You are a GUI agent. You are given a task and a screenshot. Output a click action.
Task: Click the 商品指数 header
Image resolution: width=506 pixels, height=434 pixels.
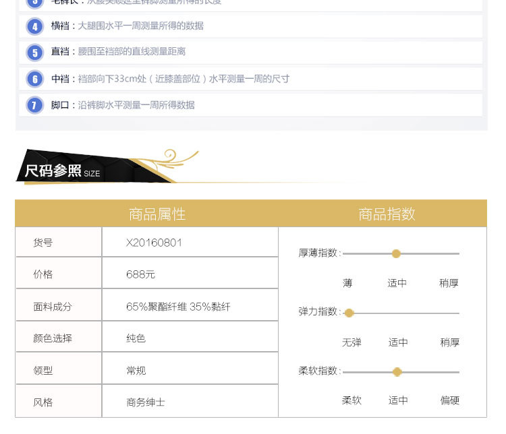[387, 214]
